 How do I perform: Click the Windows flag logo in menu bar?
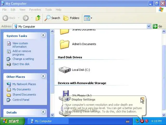tap(161, 10)
